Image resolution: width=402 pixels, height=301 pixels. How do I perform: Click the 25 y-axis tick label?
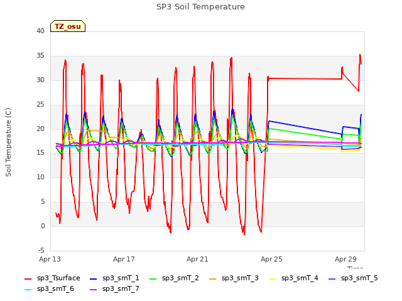pos(40,105)
